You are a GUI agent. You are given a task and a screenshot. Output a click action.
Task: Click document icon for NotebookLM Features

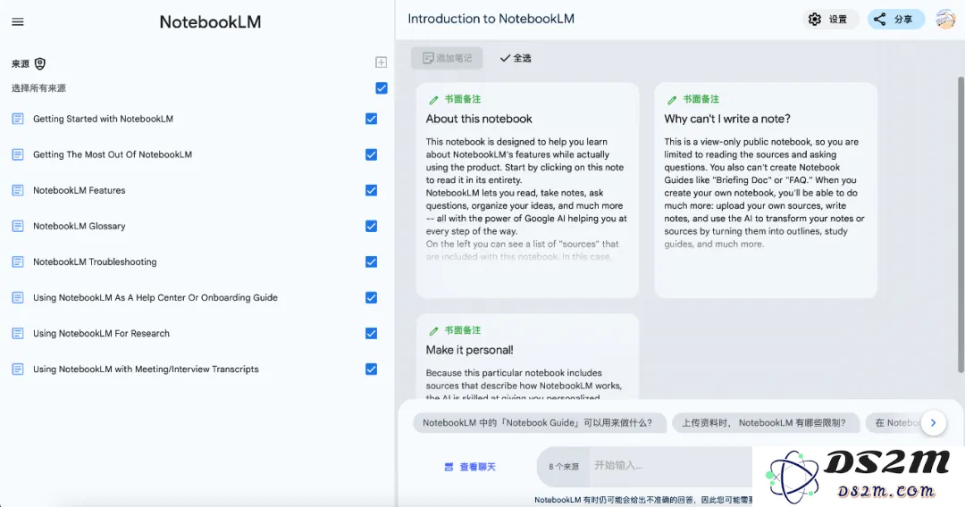pyautogui.click(x=18, y=190)
